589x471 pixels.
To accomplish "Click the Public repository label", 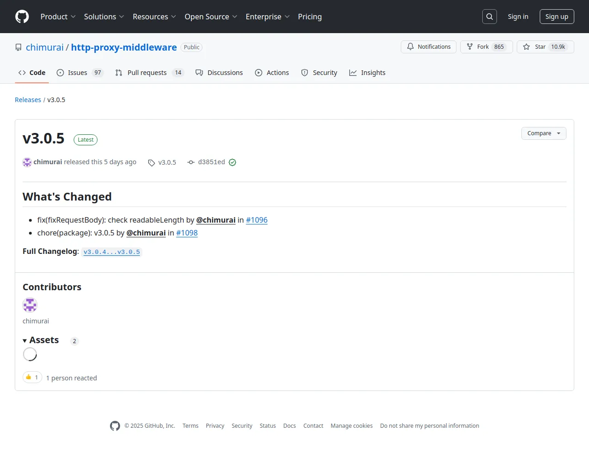I will 192,47.
